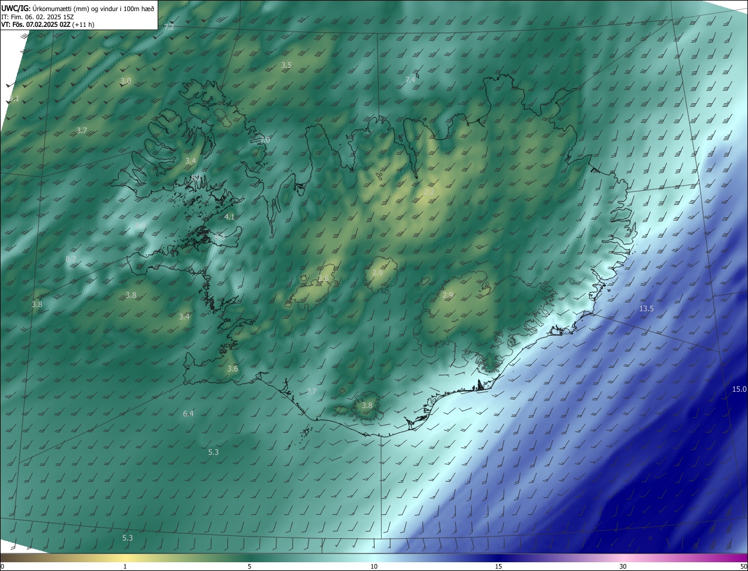The width and height of the screenshot is (748, 571).
Task: Click the 13.5 value label off the east coast
Action: [646, 308]
